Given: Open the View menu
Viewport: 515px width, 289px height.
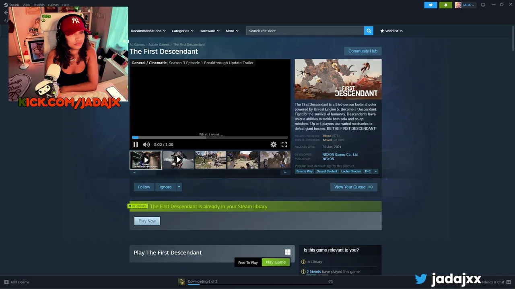Looking at the screenshot, I should coord(26,5).
